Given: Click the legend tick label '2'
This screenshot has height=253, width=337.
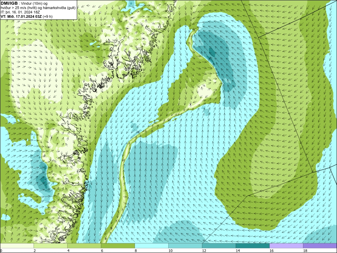Looking at the screenshot, I should click(35, 251).
